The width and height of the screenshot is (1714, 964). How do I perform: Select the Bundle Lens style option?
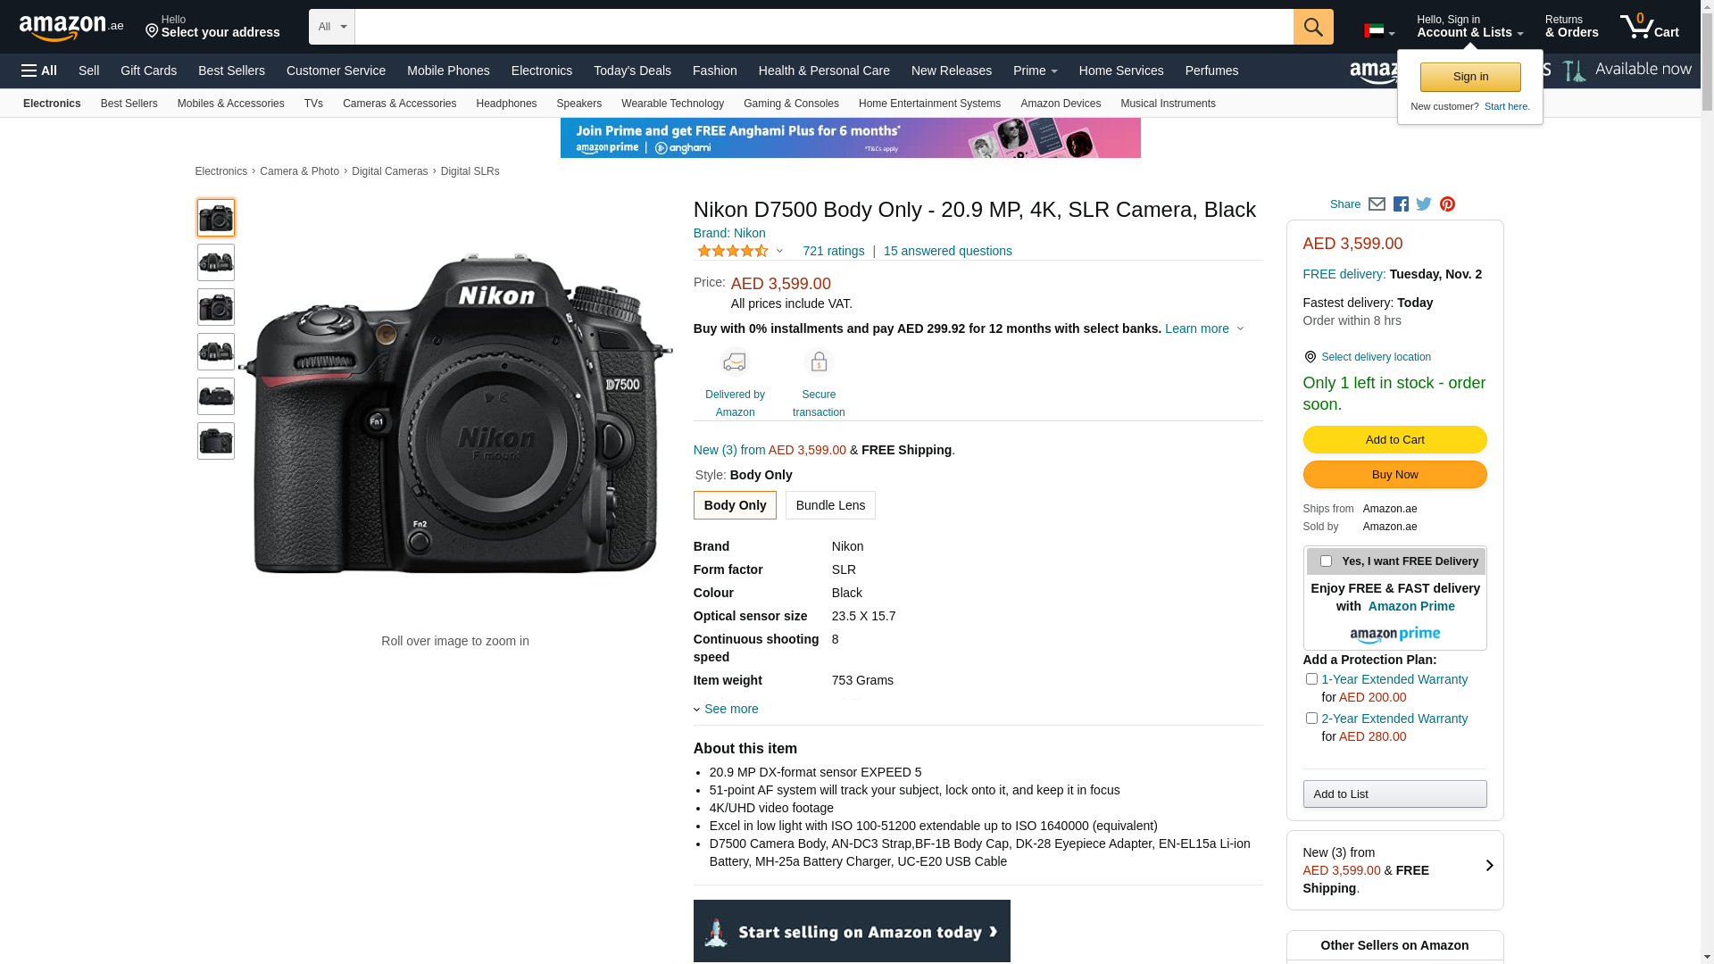(830, 505)
